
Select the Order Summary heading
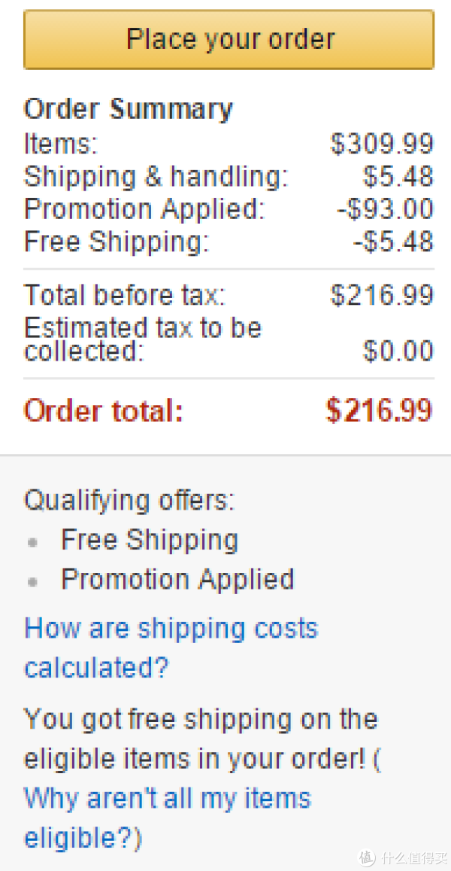coord(128,109)
